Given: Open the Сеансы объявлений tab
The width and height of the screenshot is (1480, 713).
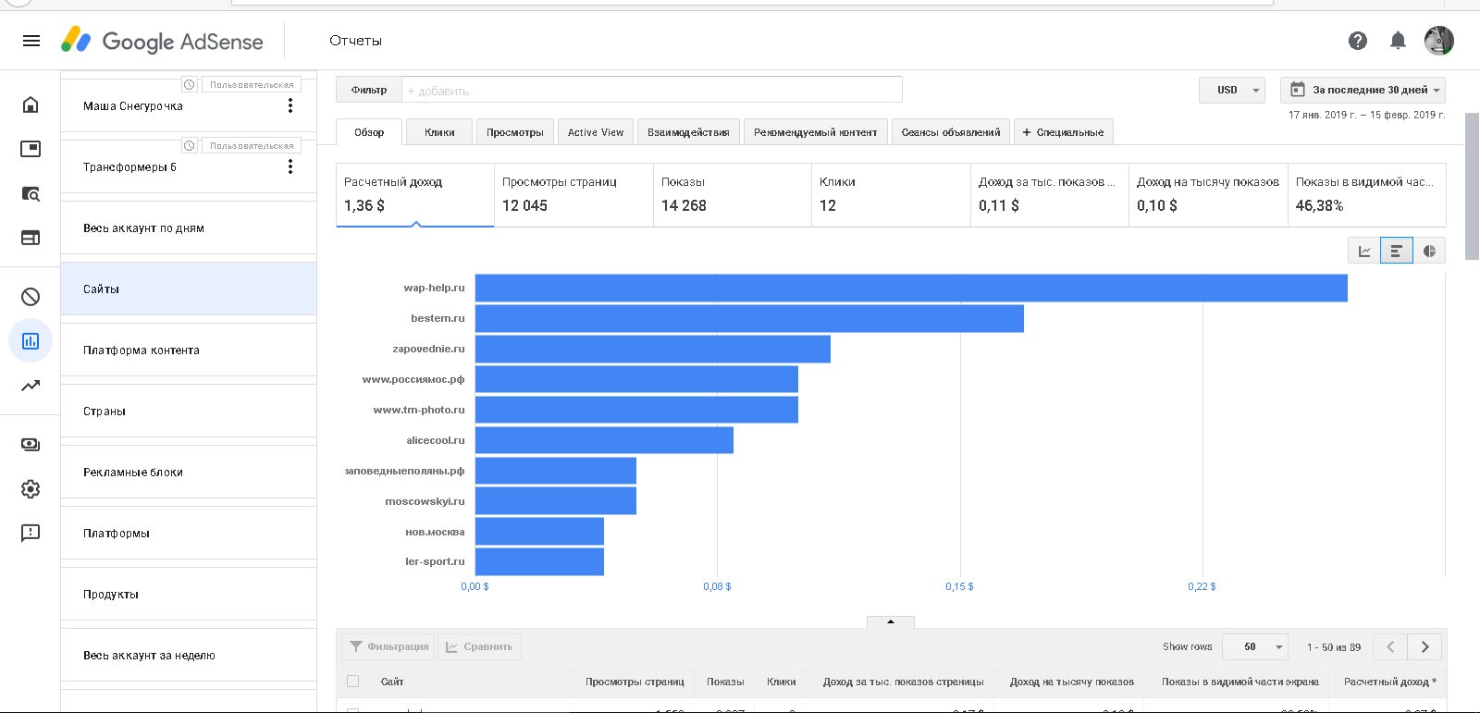Looking at the screenshot, I should [x=951, y=132].
